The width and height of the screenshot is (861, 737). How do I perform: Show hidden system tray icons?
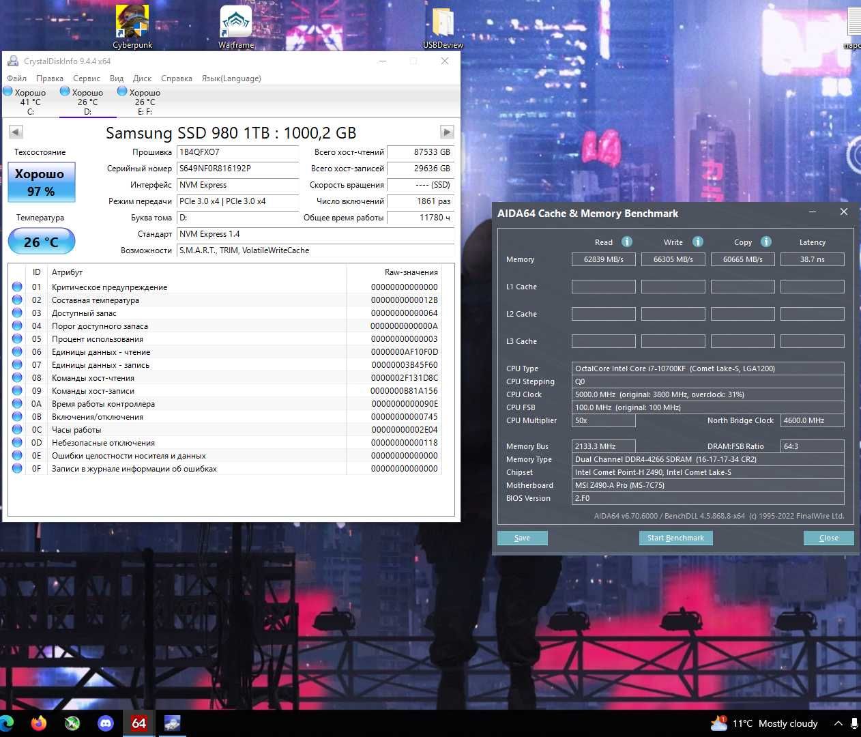[838, 723]
